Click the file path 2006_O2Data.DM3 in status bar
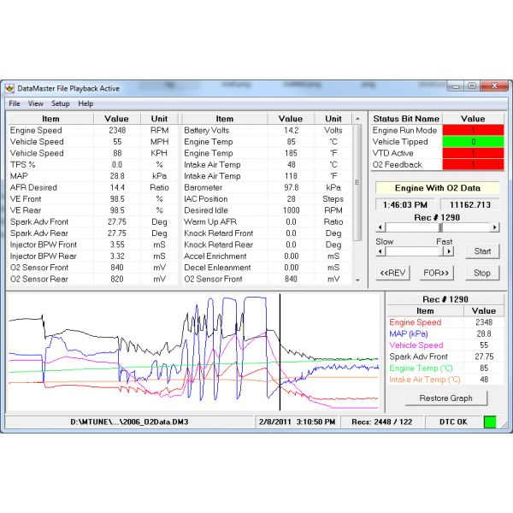The height and width of the screenshot is (513, 513). click(130, 422)
